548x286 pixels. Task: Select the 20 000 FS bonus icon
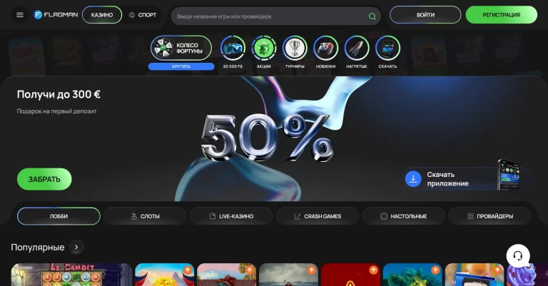click(x=233, y=48)
